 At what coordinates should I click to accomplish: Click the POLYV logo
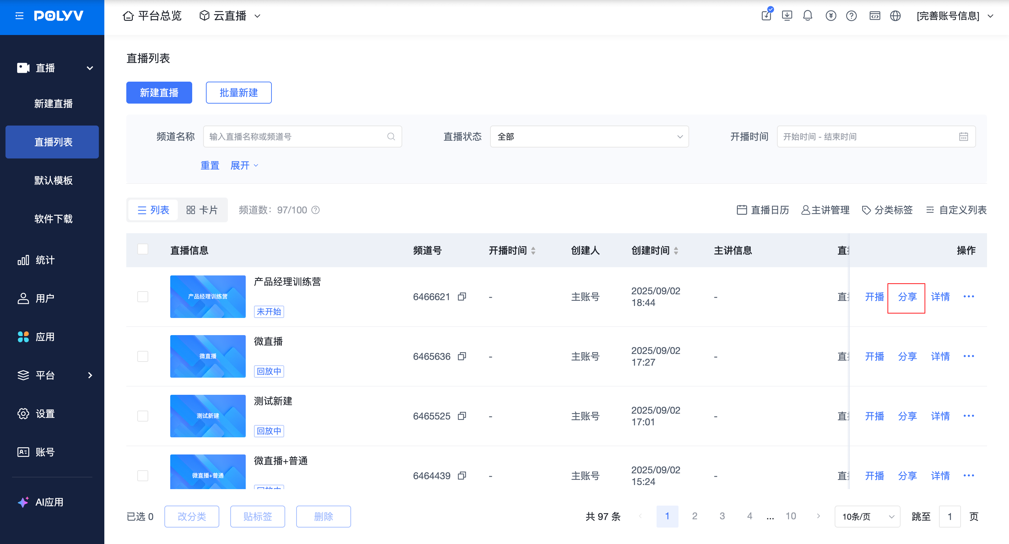[59, 16]
